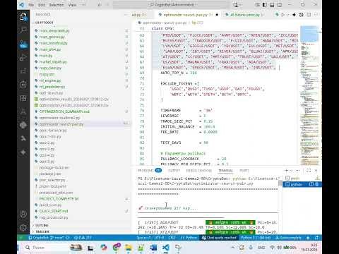
Task: Switch to the Debug Console panel tab
Action: (x=199, y=171)
